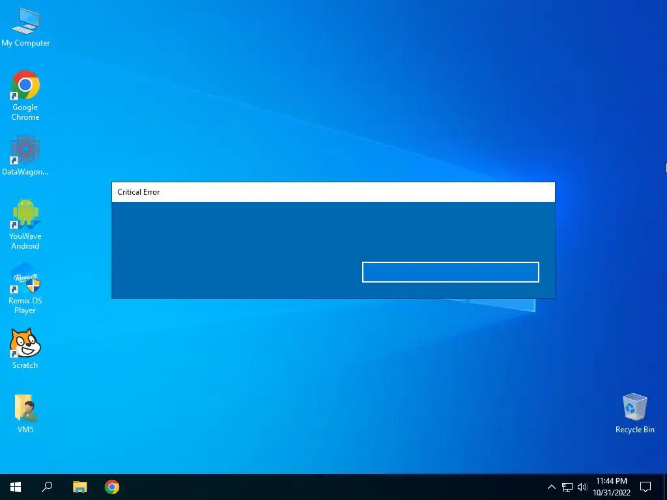Screen dimensions: 667x500
Task: Open the Windows Start menu
Action: point(16,487)
